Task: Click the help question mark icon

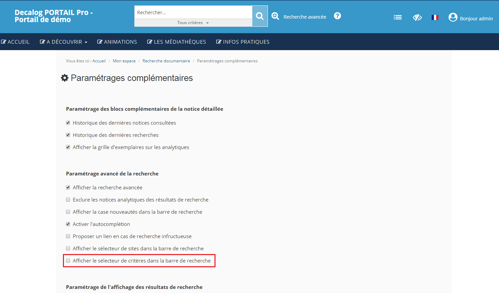Action: tap(337, 16)
